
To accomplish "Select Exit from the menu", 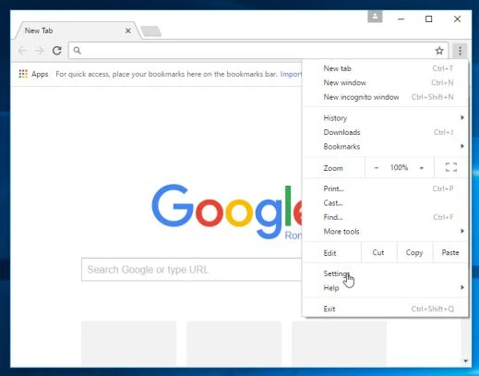I will [385, 309].
